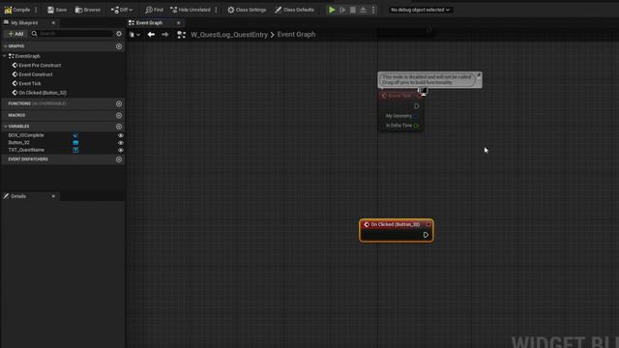Image resolution: width=619 pixels, height=348 pixels.
Task: Switch to My Blueprint tab
Action: [x=23, y=23]
